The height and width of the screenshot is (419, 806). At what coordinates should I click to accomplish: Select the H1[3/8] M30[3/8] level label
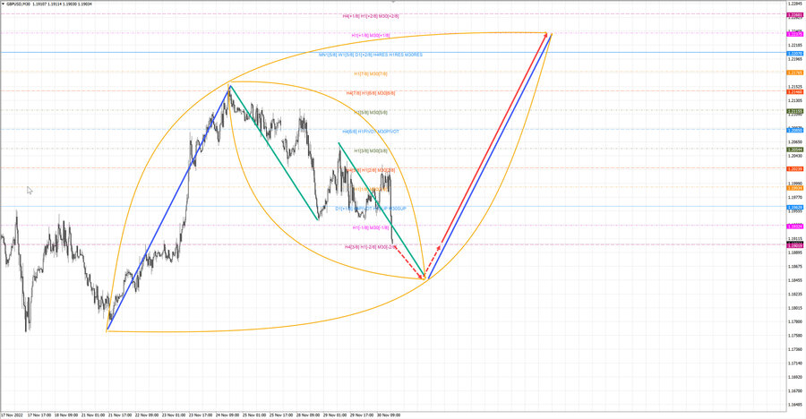tap(371, 150)
